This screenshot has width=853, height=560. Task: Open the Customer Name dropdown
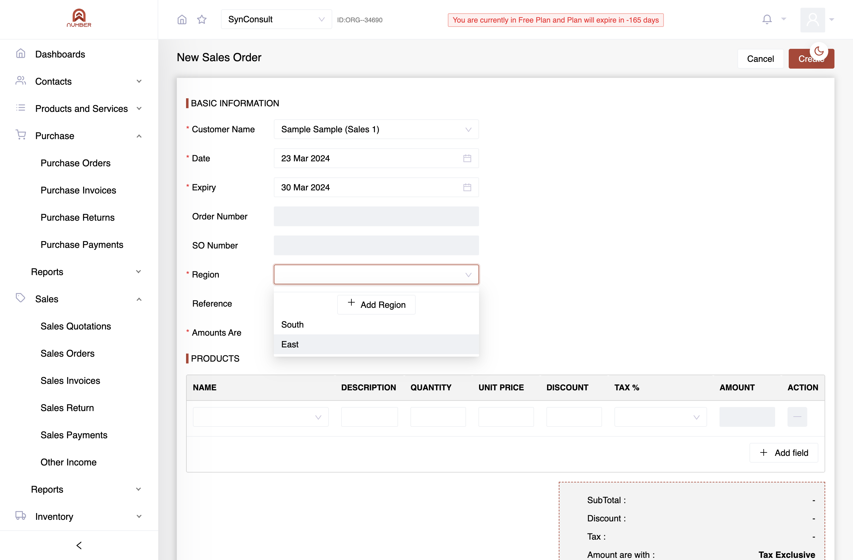pyautogui.click(x=376, y=129)
